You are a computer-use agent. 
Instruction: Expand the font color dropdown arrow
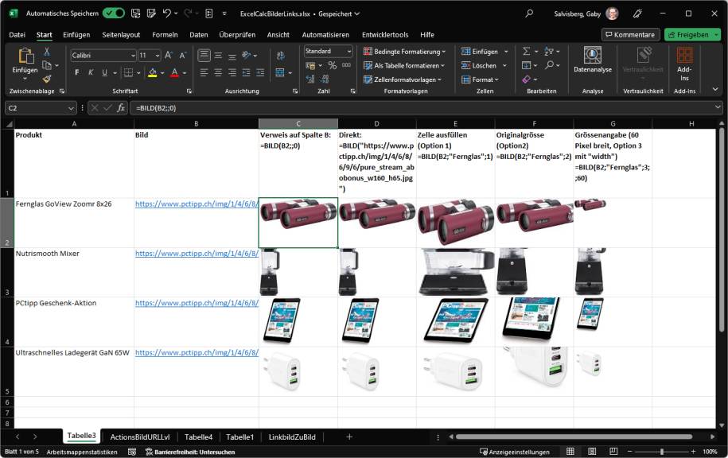coord(184,73)
